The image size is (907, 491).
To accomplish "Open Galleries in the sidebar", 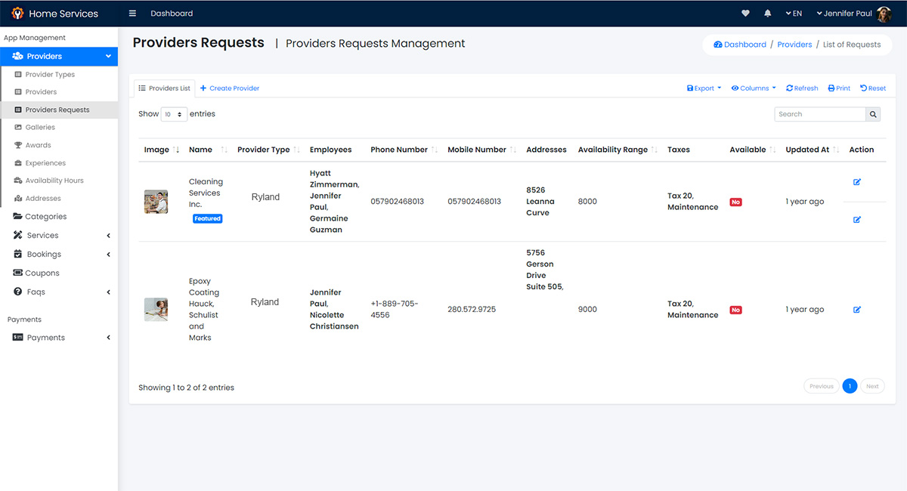I will click(x=40, y=127).
